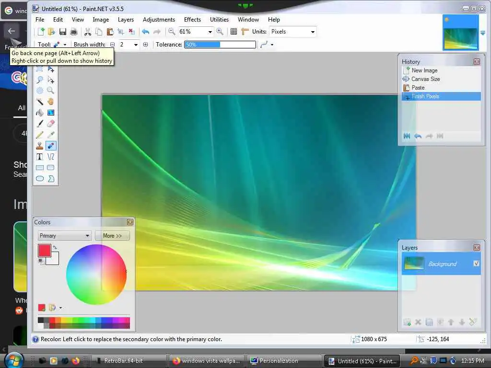Open the Units Pixels dropdown
491x368 pixels.
tap(313, 32)
